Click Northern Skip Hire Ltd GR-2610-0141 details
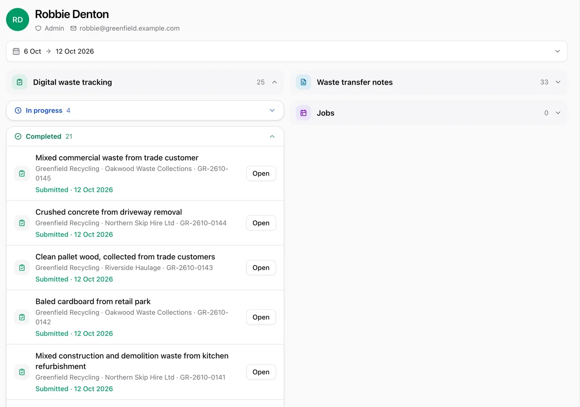Image resolution: width=580 pixels, height=407 pixels. point(130,377)
